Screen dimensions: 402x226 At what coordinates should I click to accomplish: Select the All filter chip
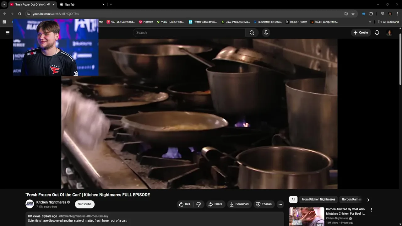(293, 199)
